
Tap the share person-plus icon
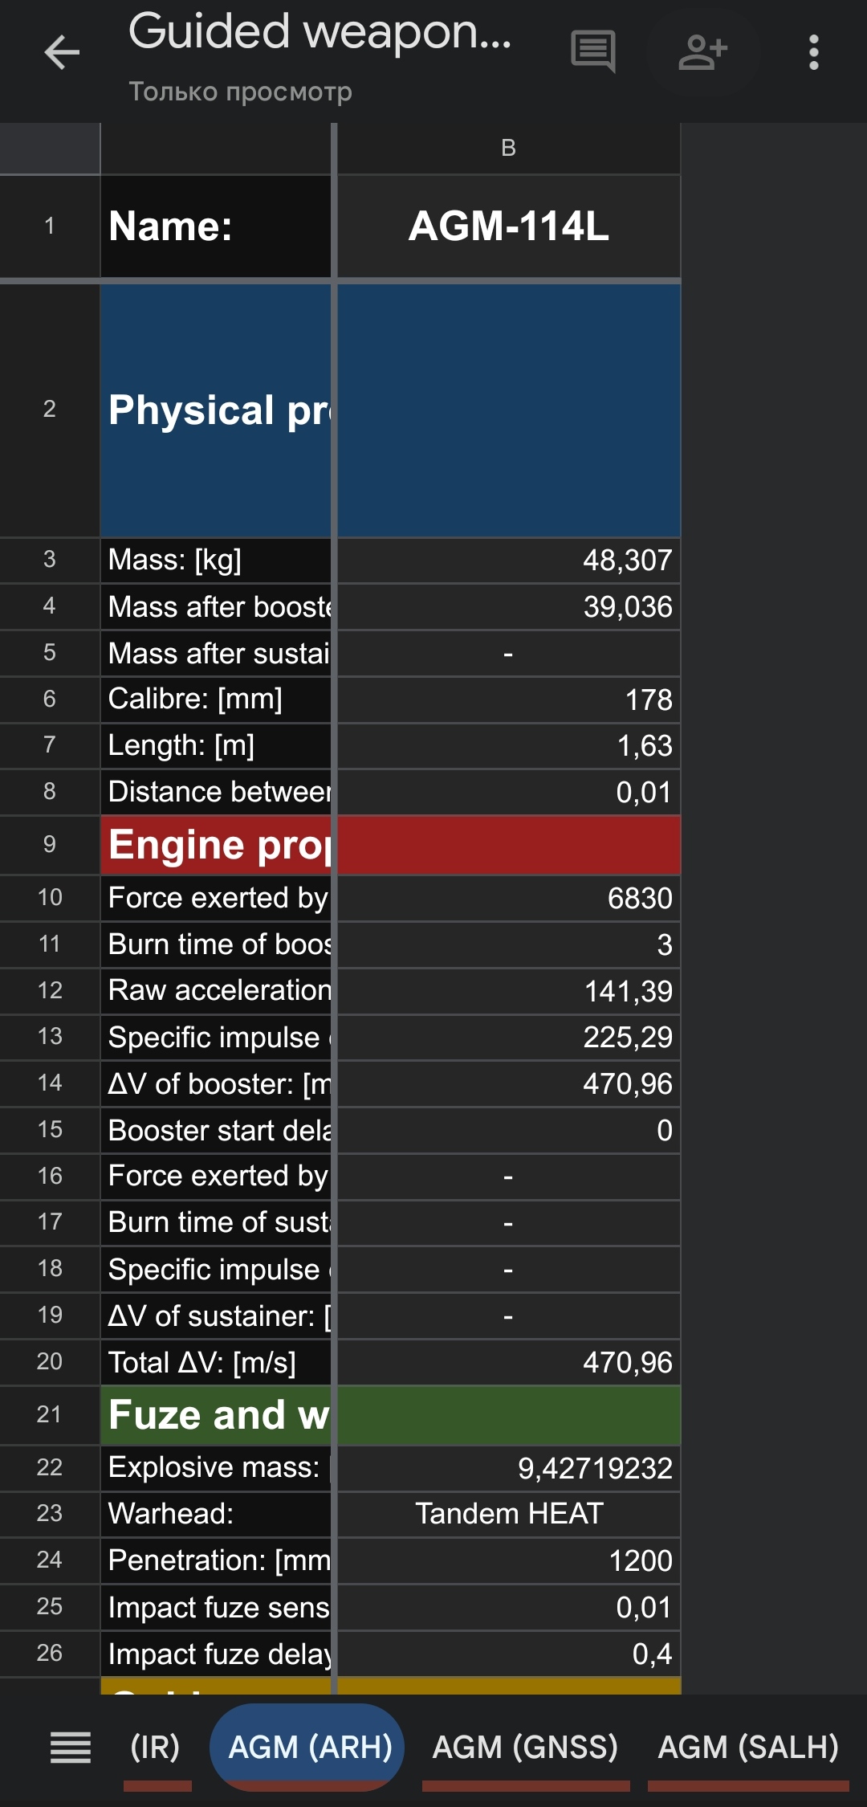pos(702,54)
